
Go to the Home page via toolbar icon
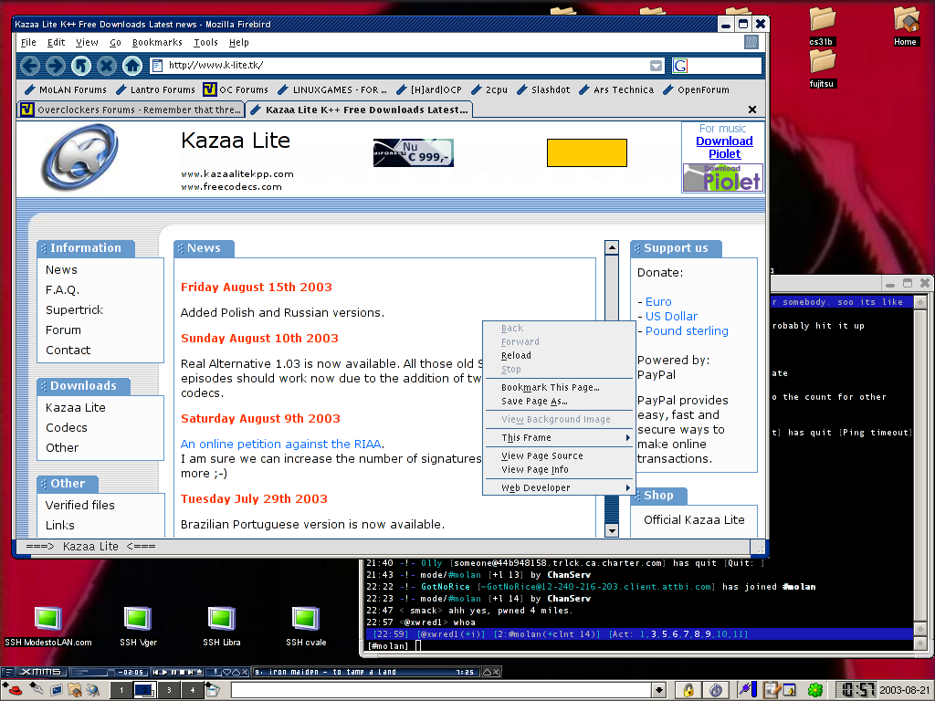[x=132, y=66]
